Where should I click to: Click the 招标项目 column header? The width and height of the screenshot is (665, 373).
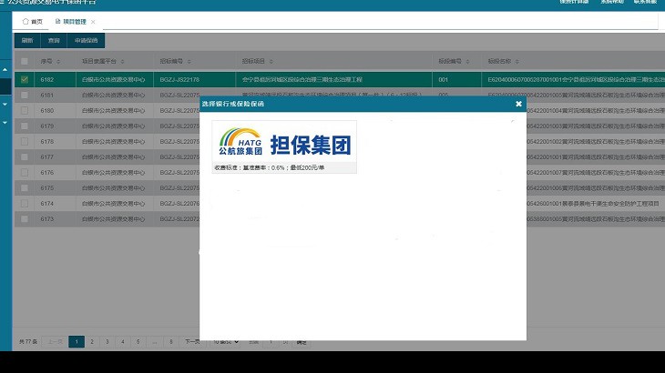253,61
